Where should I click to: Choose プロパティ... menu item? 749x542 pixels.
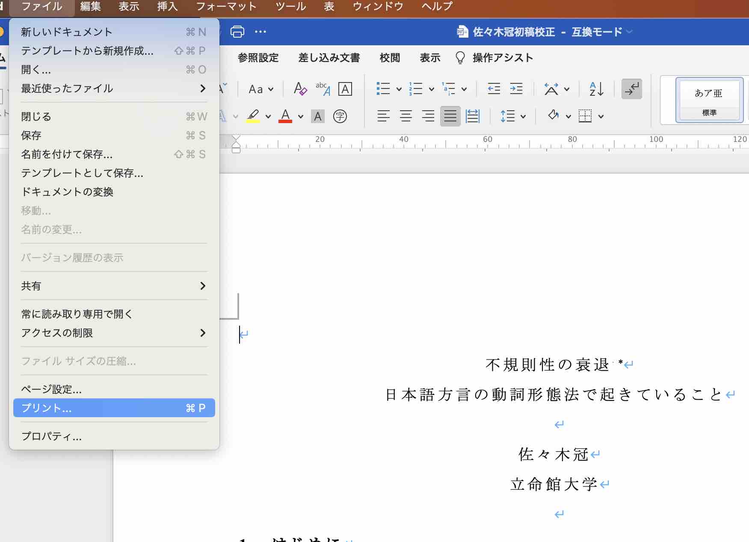click(x=114, y=436)
